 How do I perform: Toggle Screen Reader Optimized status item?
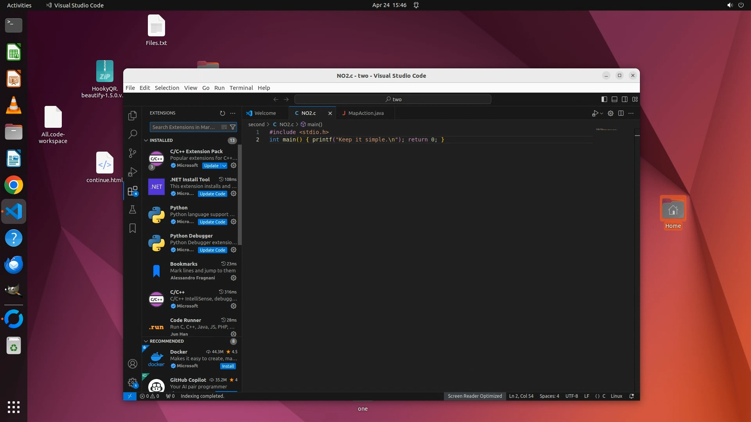point(474,396)
